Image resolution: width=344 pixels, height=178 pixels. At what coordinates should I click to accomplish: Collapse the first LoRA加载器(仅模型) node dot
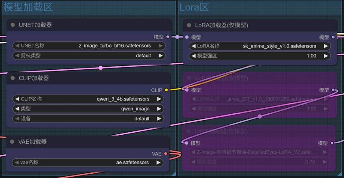pyautogui.click(x=189, y=25)
